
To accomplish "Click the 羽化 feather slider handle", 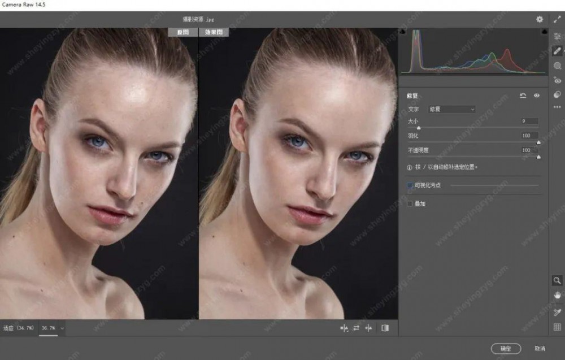I will click(x=538, y=142).
